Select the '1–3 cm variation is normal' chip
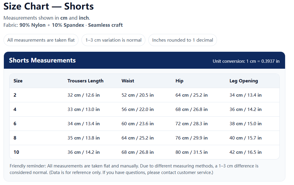The image size is (294, 185). [113, 40]
